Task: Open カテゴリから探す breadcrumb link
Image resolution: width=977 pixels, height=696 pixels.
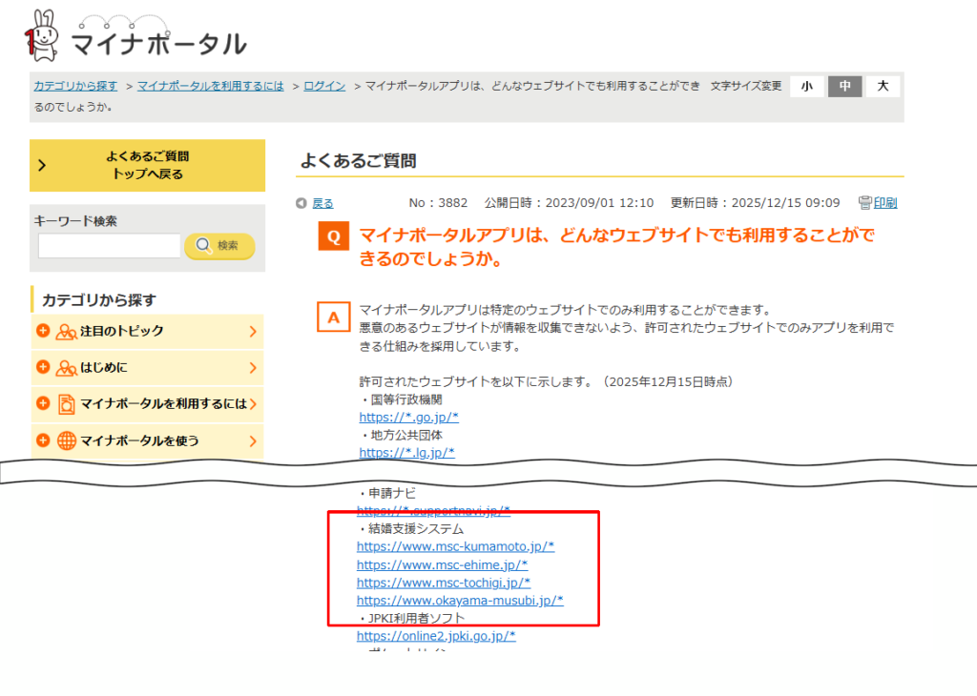Action: pos(75,86)
